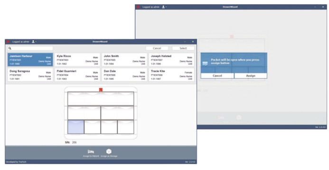This screenshot has height=170, width=329.
Task: Click the Cancel button above patient list
Action: (x=157, y=48)
